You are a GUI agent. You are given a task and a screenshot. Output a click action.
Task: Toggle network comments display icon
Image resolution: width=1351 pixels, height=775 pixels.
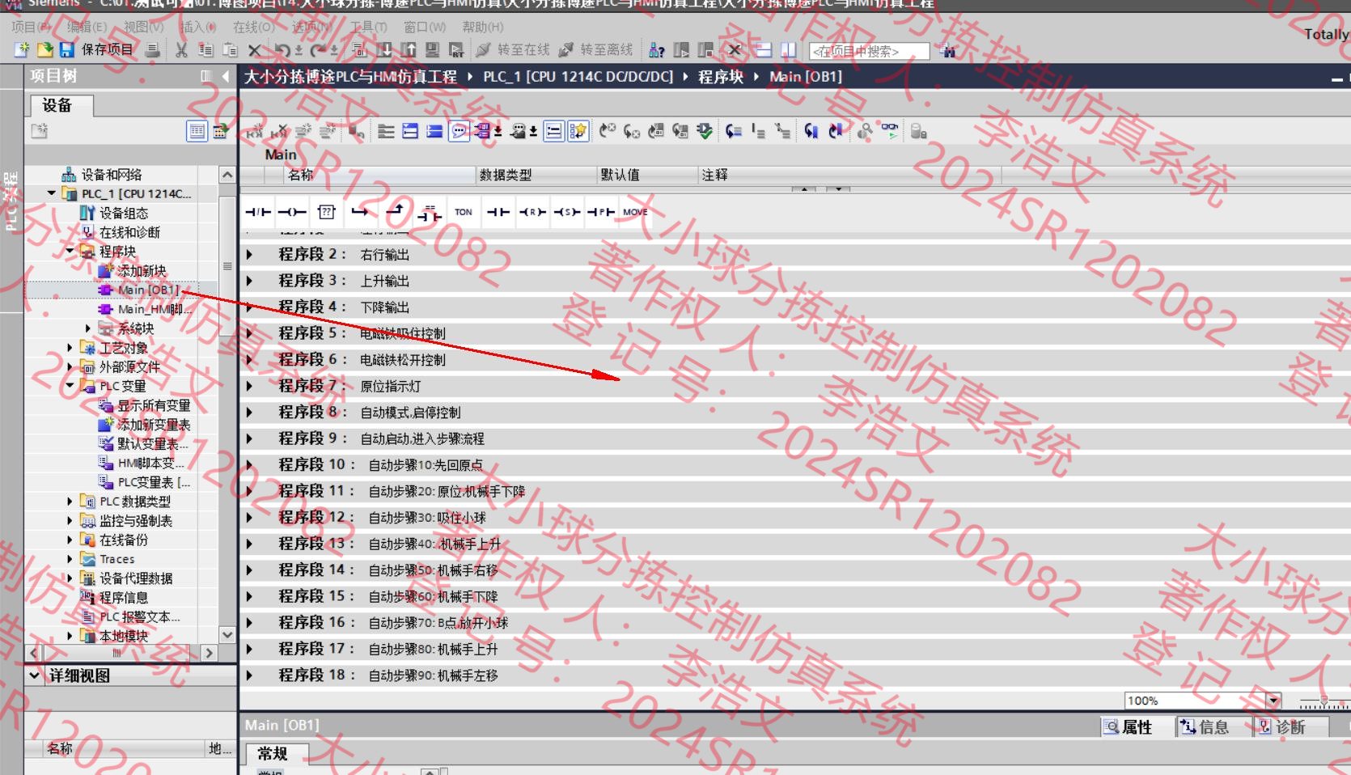[x=553, y=131]
